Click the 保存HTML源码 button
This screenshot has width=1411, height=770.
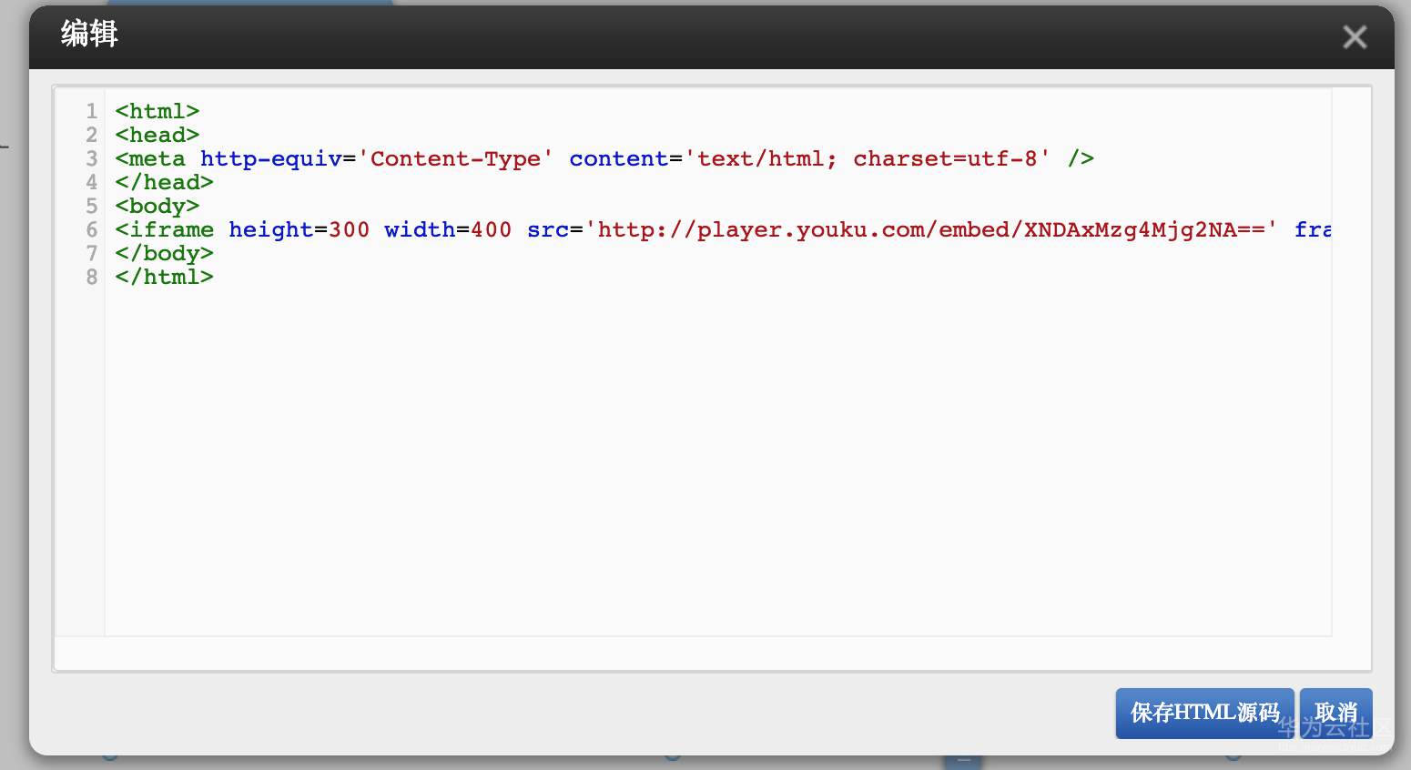(1204, 713)
